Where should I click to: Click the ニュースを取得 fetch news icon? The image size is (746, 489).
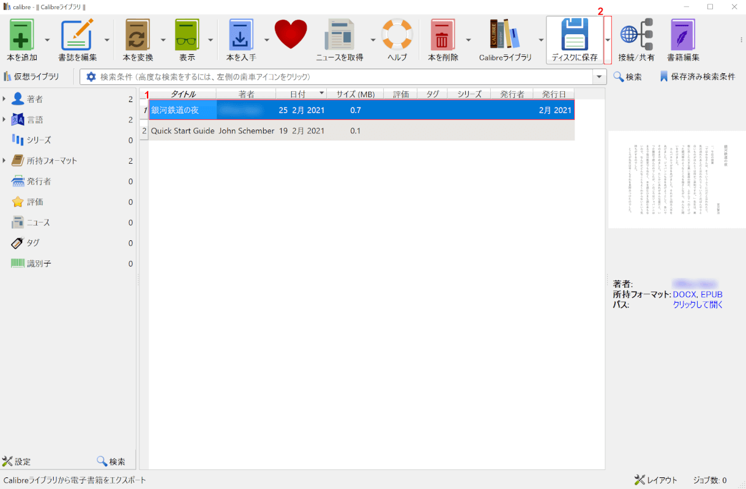coord(339,35)
